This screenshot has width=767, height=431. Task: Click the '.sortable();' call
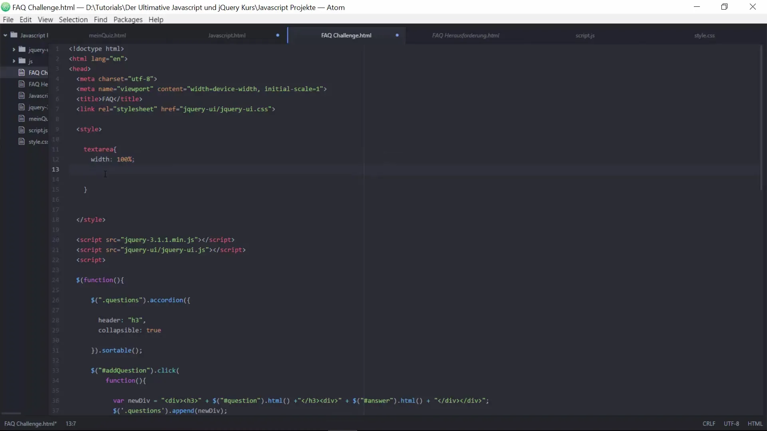tap(120, 350)
